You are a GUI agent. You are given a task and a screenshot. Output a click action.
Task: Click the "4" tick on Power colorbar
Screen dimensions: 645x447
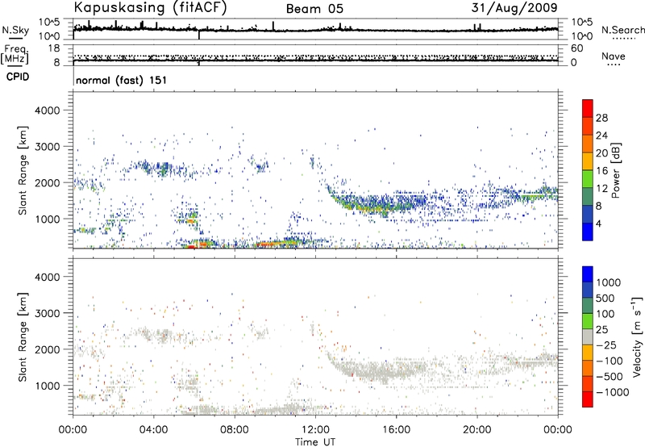tap(598, 223)
